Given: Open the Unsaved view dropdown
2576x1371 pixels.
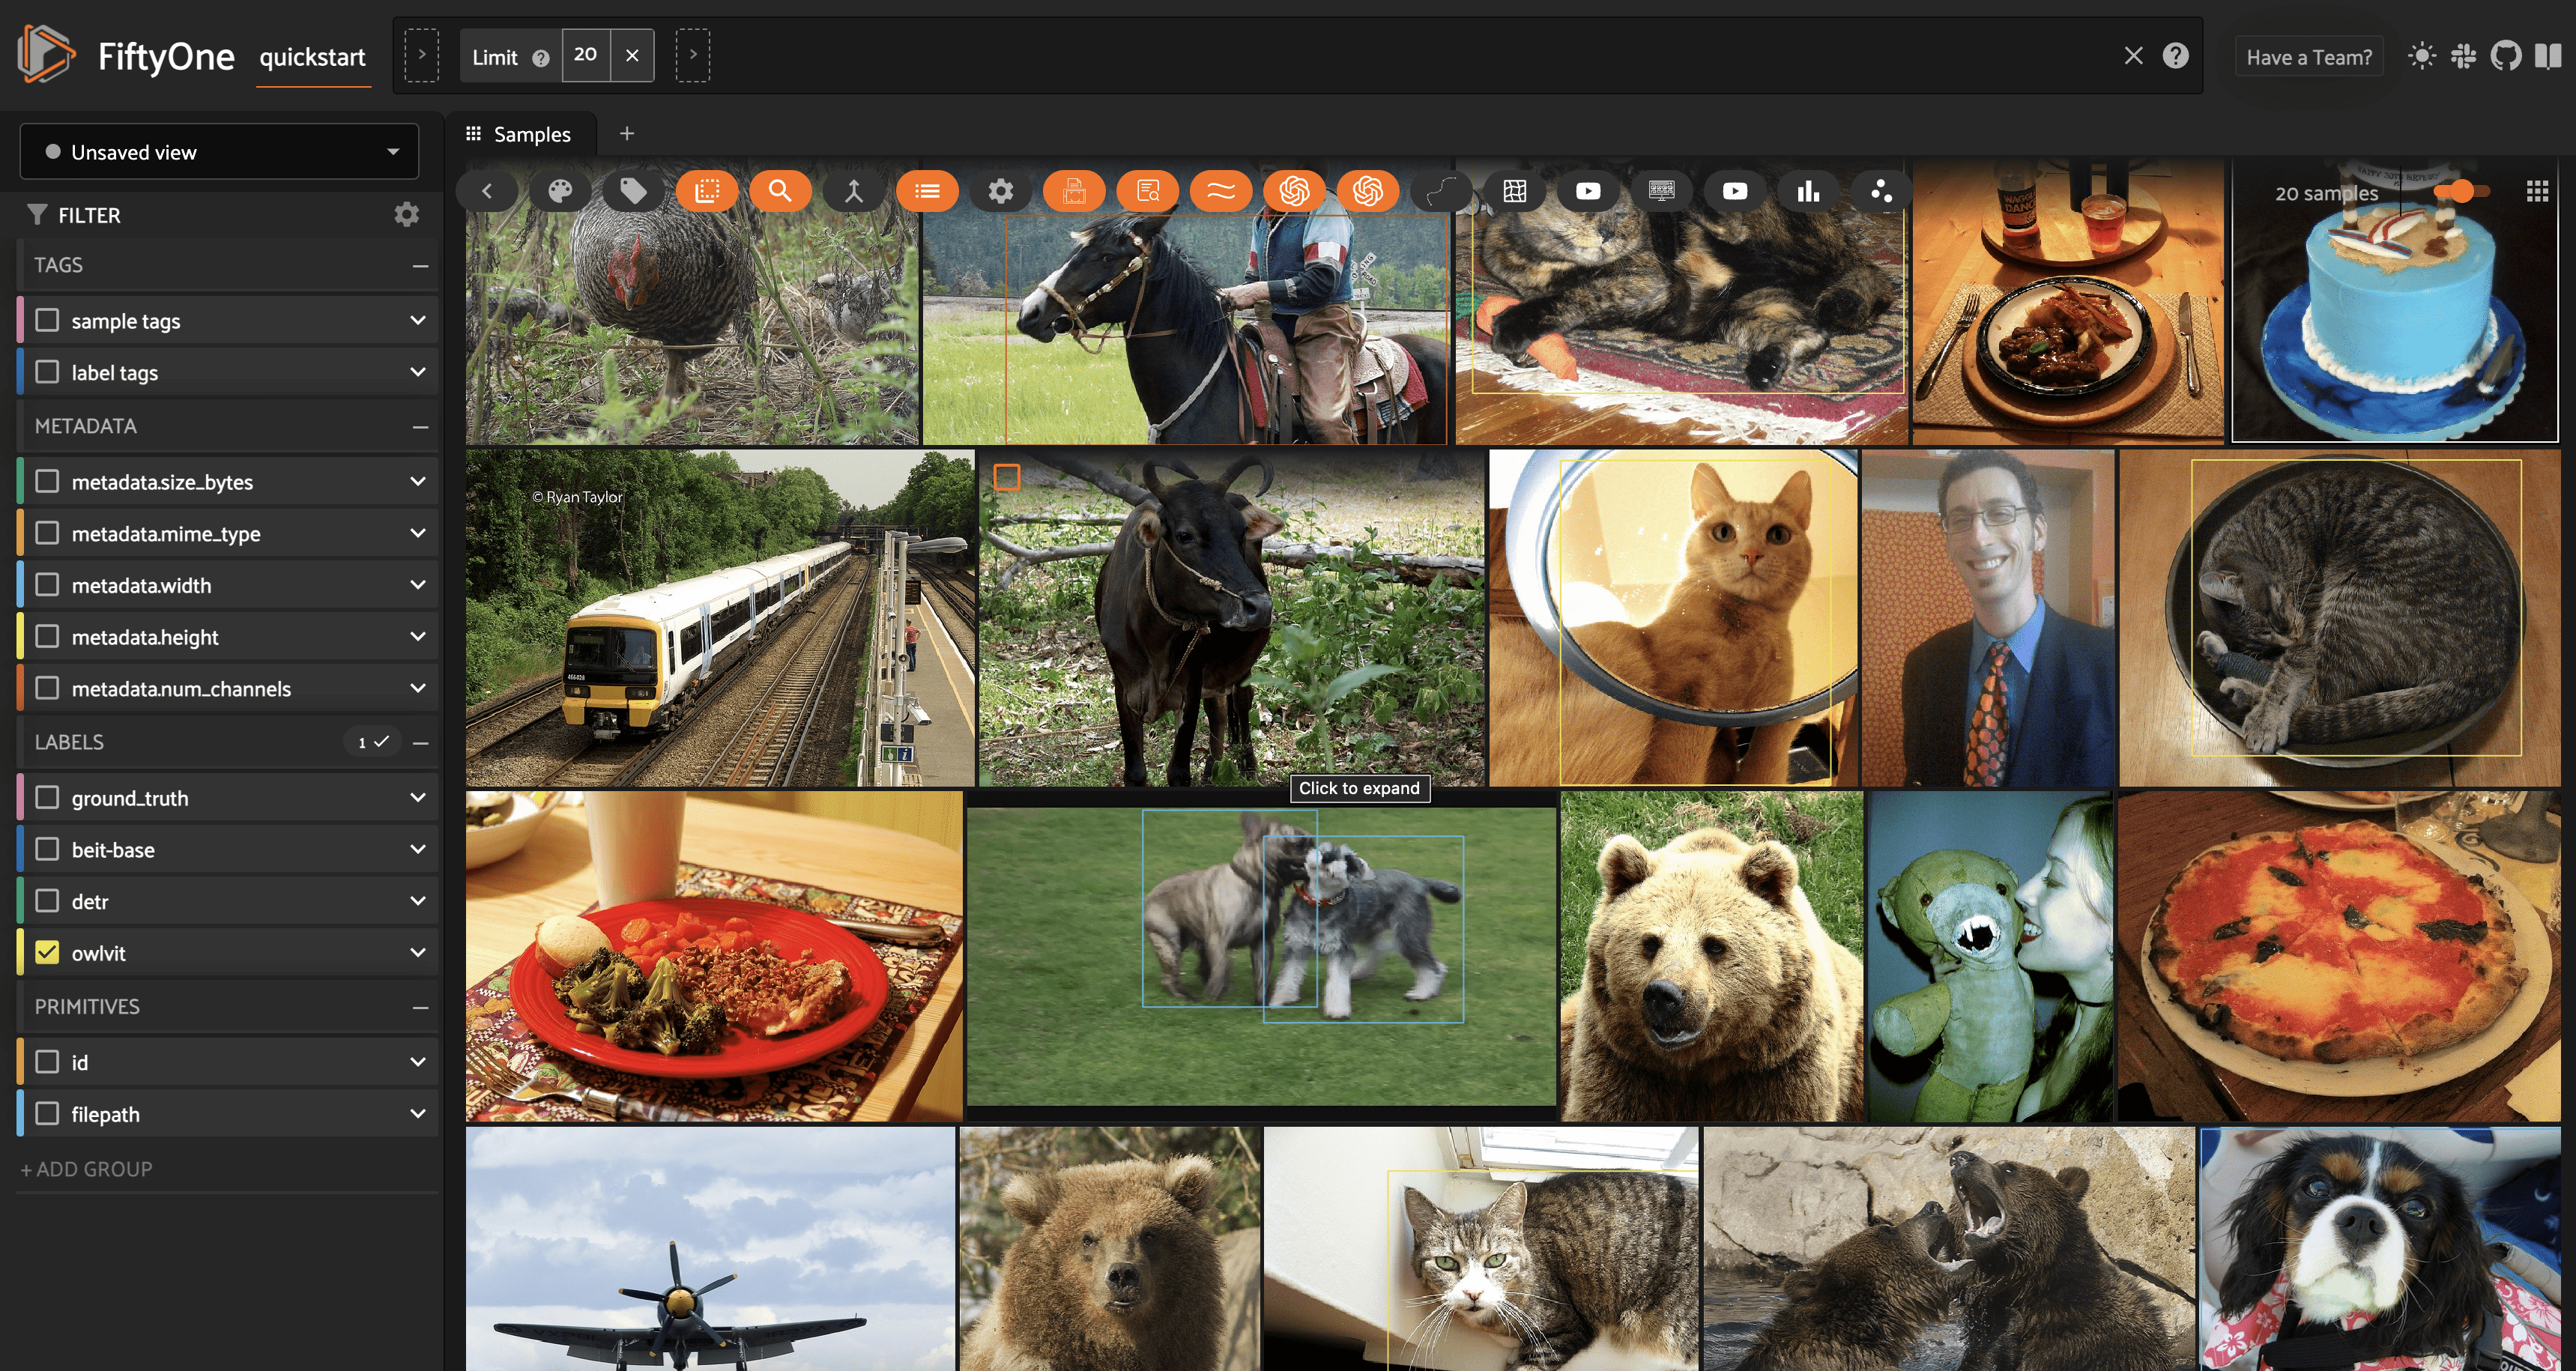Looking at the screenshot, I should (x=219, y=152).
